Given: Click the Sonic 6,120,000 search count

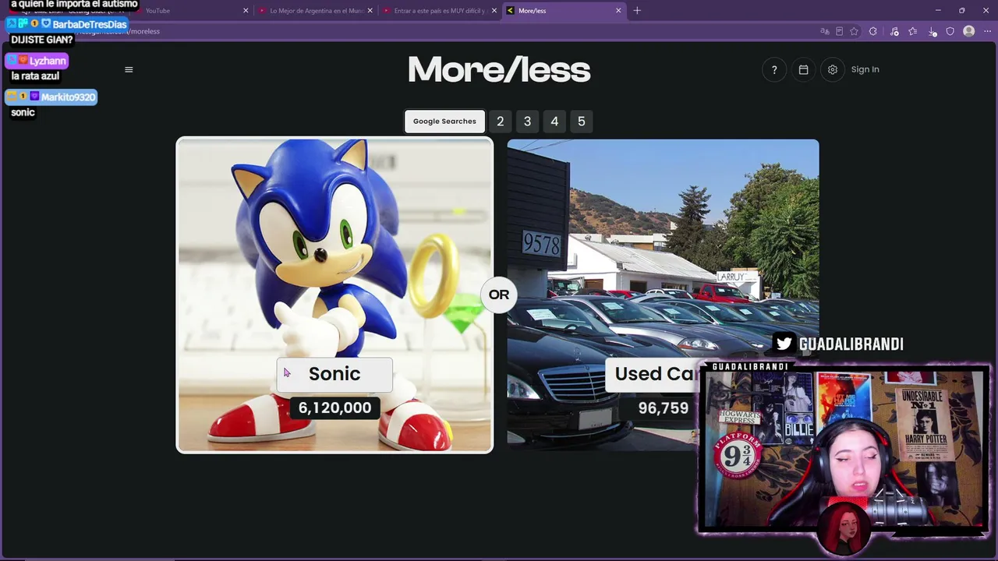Looking at the screenshot, I should coord(334,408).
